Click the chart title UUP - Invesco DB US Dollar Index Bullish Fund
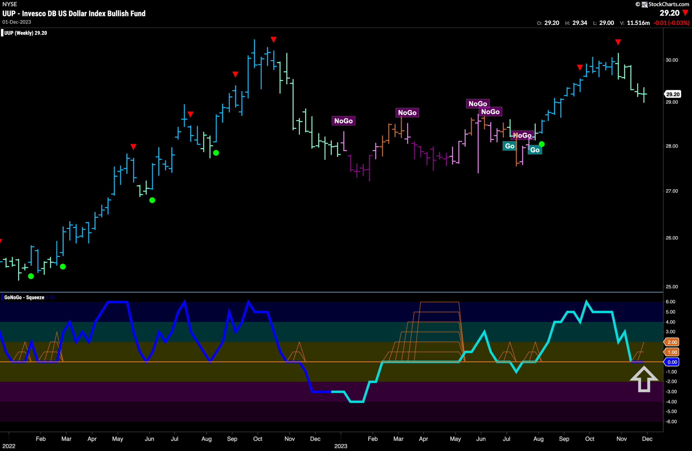Image resolution: width=692 pixels, height=451 pixels. tap(74, 13)
